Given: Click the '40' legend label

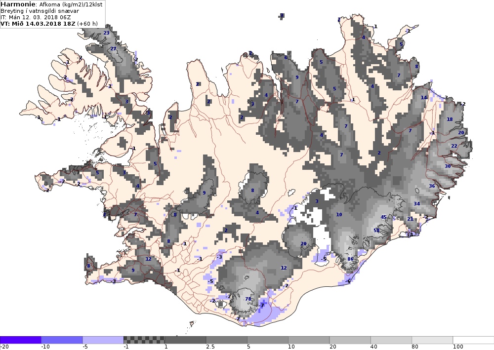Looking at the screenshot, I should click(x=373, y=347).
